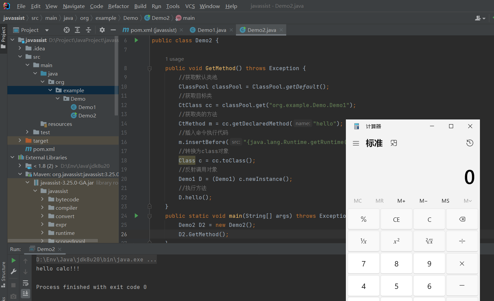Click the up stack trace arrow
Screen dimensions: 494x301
click(25, 261)
